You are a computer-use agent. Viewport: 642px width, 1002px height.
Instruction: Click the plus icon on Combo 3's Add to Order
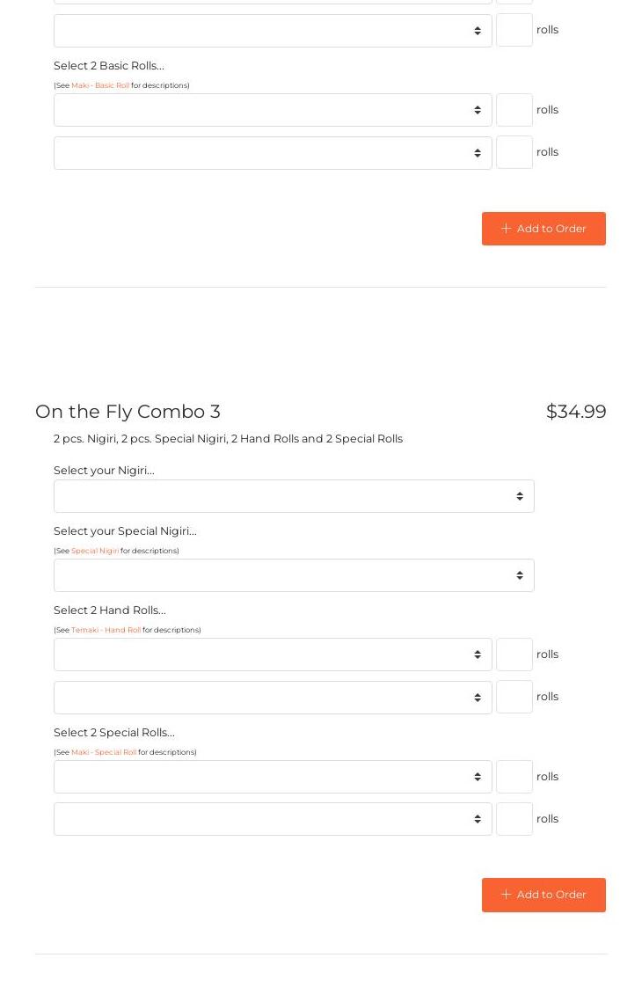click(x=506, y=895)
